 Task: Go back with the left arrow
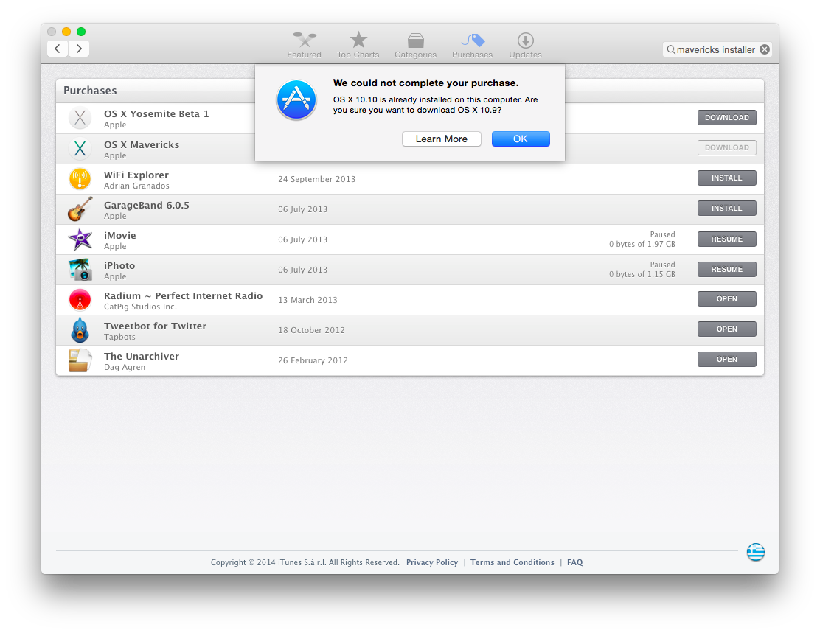pyautogui.click(x=58, y=49)
